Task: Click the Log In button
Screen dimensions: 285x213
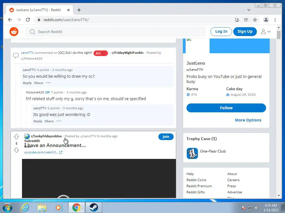Action: coord(221,32)
